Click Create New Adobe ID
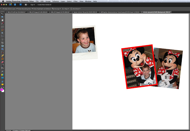Image resolution: width=190 pixels, height=131 pixels. 44,5
